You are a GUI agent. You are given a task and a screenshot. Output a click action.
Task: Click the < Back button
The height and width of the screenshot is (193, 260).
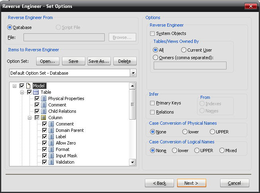pos(159,183)
